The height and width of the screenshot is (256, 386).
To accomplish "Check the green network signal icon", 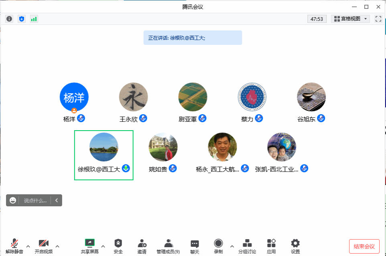I will click(34, 19).
